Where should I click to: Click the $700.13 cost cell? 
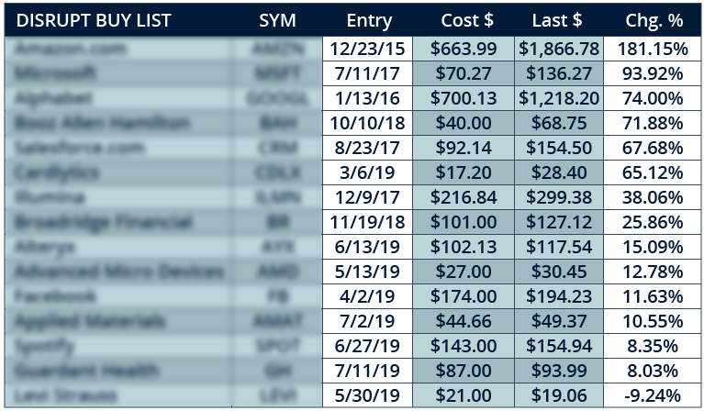click(464, 98)
